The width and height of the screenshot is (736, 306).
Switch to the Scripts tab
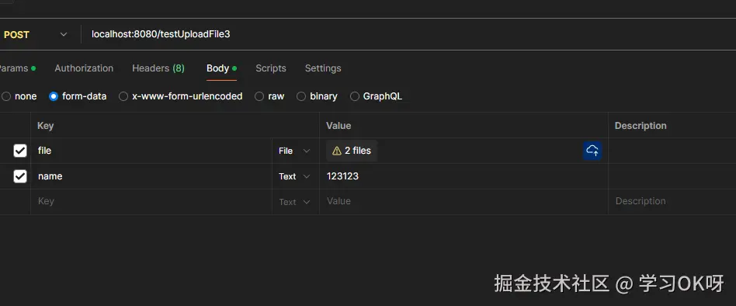[x=271, y=68]
